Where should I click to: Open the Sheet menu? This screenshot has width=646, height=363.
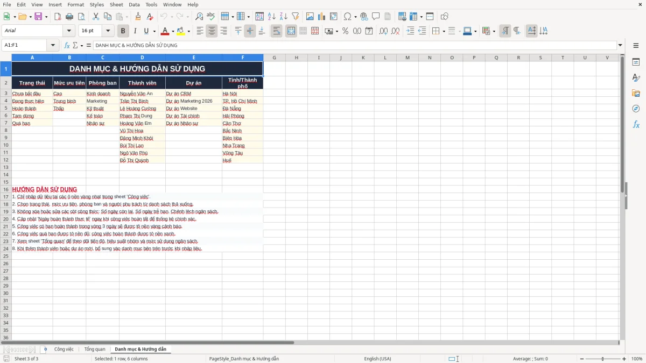[116, 4]
